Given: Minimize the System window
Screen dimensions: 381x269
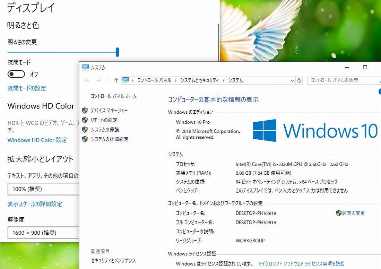Looking at the screenshot, I should (347, 67).
